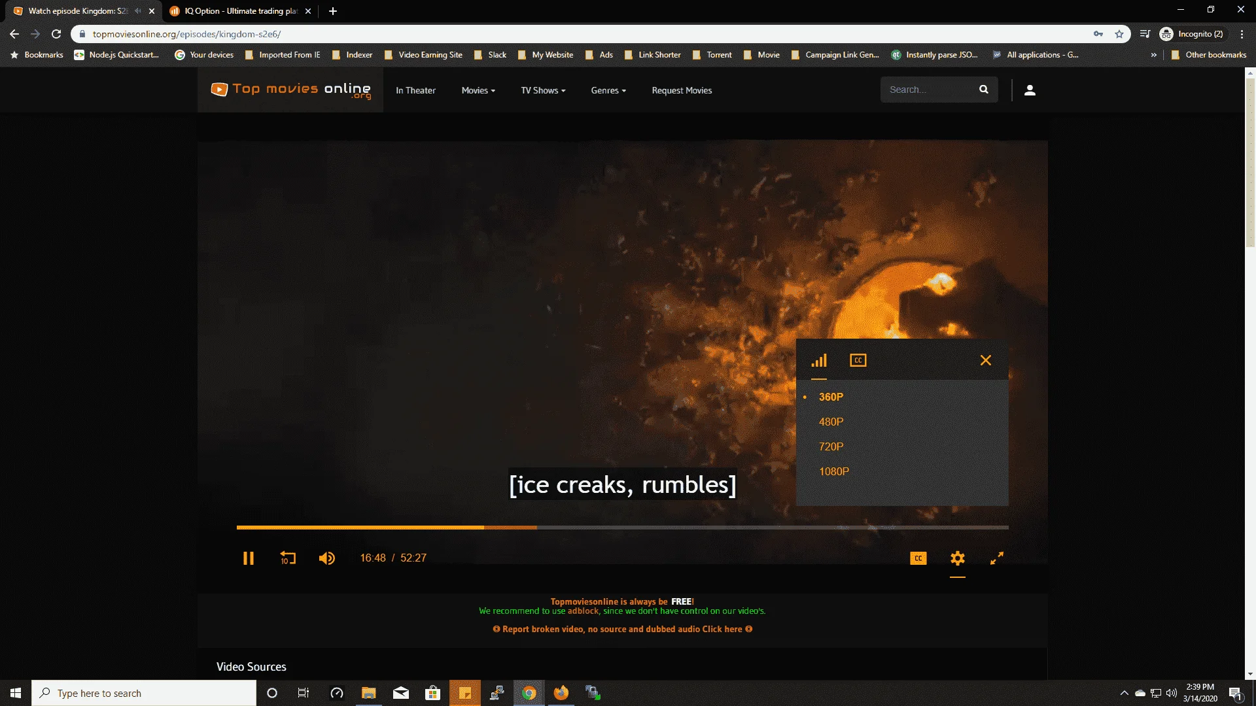1256x706 pixels.
Task: Show hidden system tray icons
Action: (1124, 693)
